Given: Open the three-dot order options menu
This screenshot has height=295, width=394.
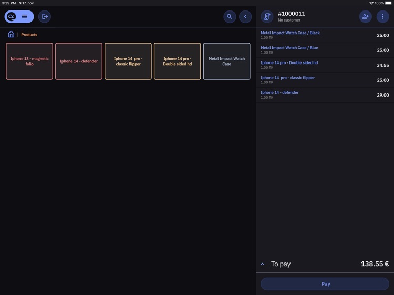Looking at the screenshot, I should click(x=382, y=17).
